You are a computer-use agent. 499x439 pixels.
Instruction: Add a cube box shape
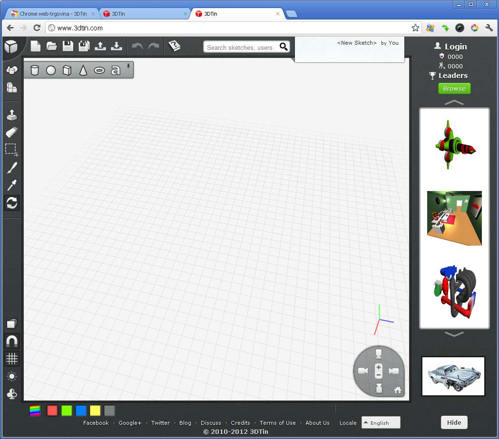[67, 70]
